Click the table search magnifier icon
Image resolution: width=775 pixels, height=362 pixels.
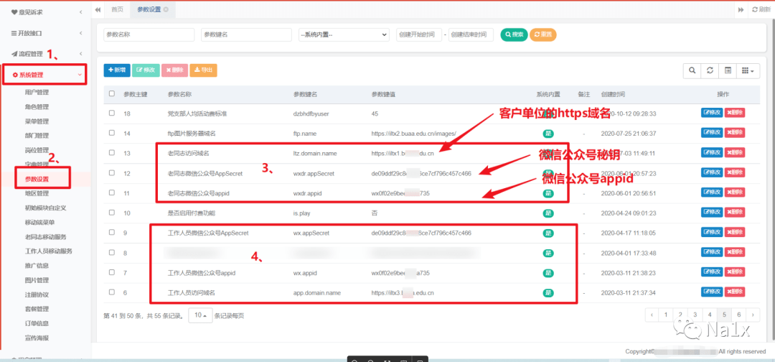692,70
